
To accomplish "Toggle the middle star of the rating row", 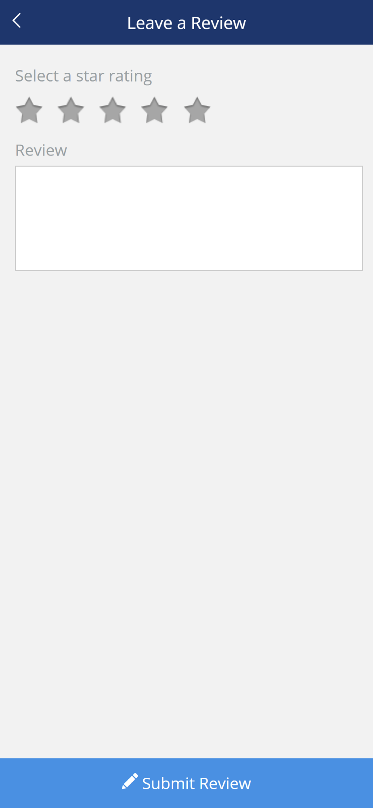I will pos(113,110).
